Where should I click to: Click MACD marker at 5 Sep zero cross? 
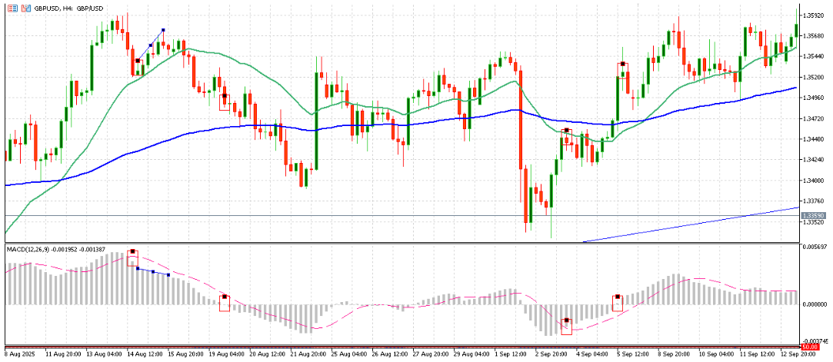(x=618, y=297)
